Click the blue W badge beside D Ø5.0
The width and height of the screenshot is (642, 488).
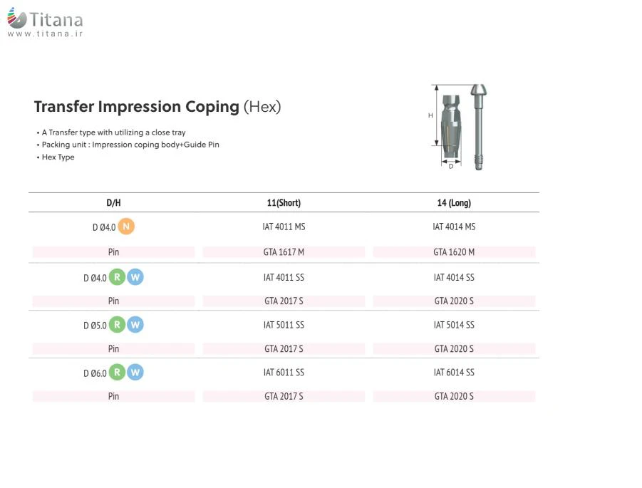(x=135, y=325)
